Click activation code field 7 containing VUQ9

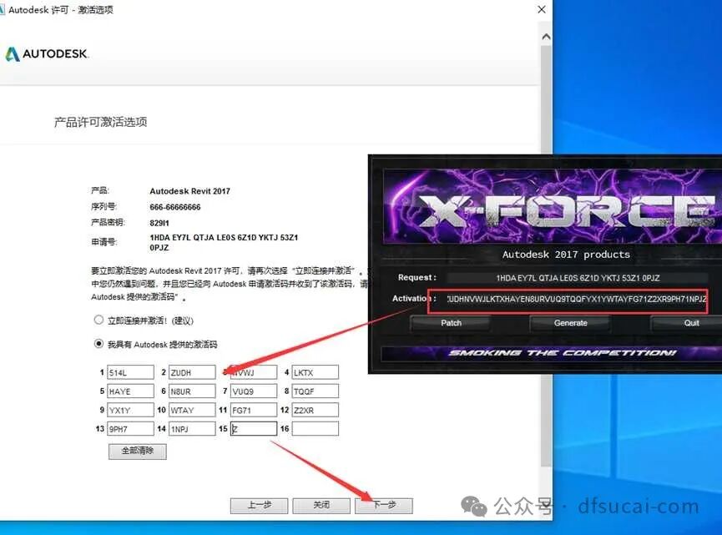coord(254,391)
